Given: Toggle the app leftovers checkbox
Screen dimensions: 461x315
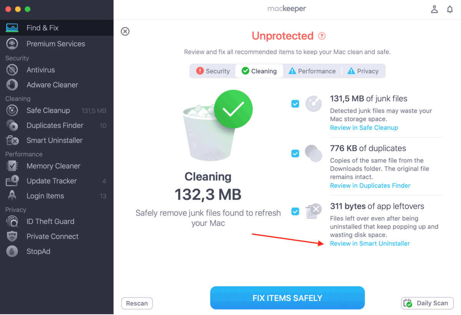Looking at the screenshot, I should click(295, 211).
